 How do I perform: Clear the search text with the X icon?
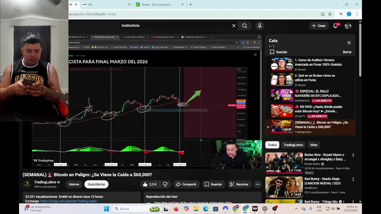point(234,26)
